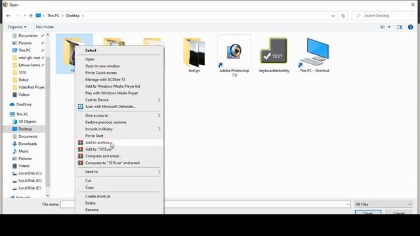Select OneDrive cloud icon in sidebar
Image resolution: width=420 pixels, height=236 pixels.
coord(12,105)
